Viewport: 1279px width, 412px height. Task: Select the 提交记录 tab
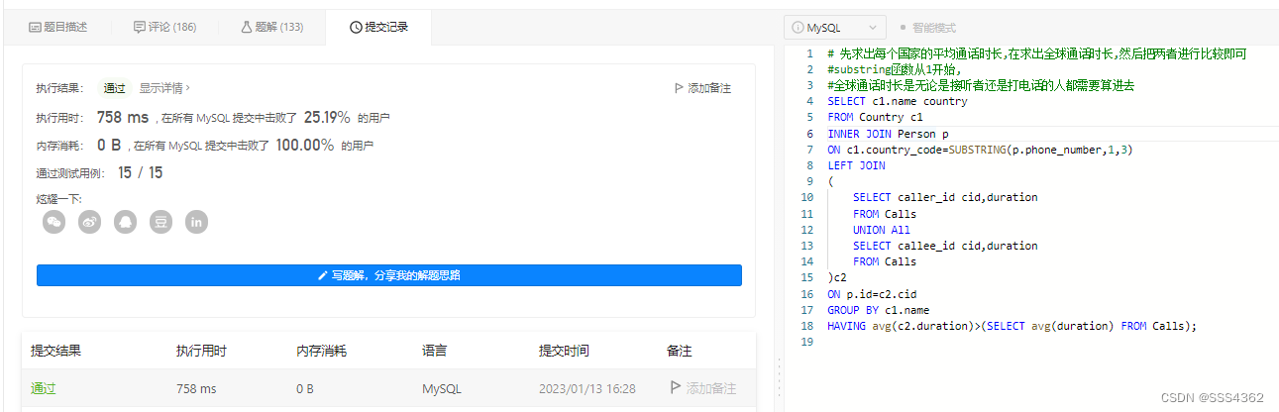coord(377,28)
